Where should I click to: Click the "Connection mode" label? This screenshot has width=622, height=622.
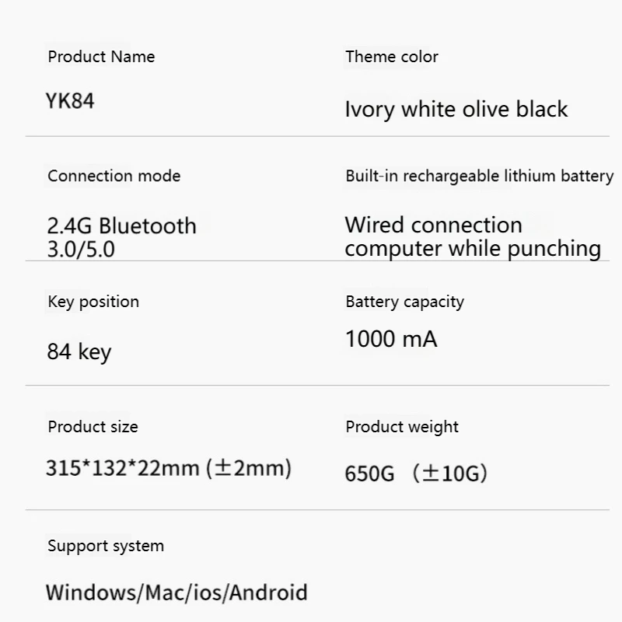pyautogui.click(x=114, y=176)
